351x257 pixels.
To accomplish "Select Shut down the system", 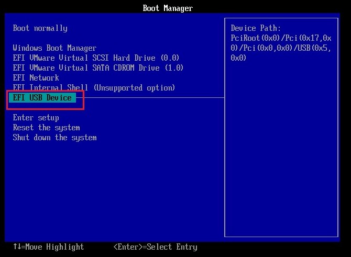I will pyautogui.click(x=54, y=138).
